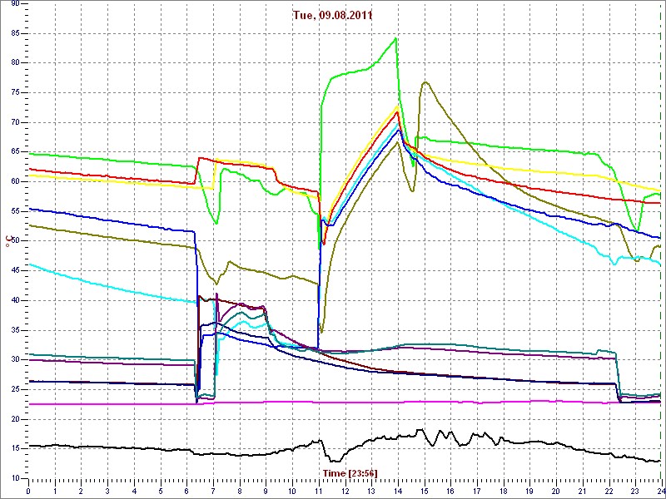The width and height of the screenshot is (666, 499).
Task: Pick hour '22' on the time axis
Action: 608,491
